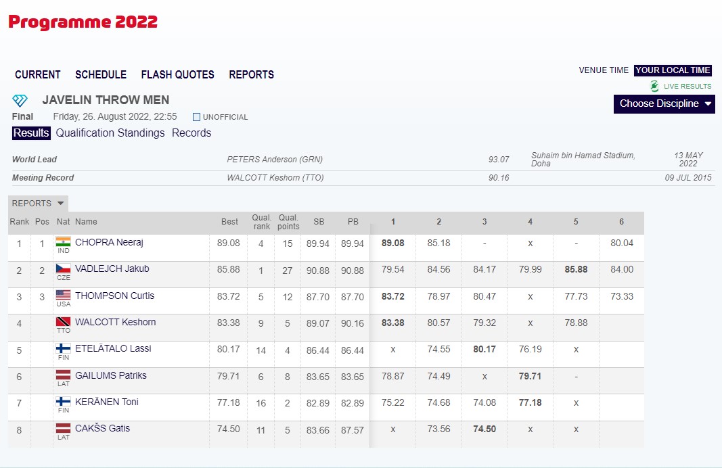Screen dimensions: 722x468
Task: Open the Flash Quotes menu item
Action: (177, 75)
